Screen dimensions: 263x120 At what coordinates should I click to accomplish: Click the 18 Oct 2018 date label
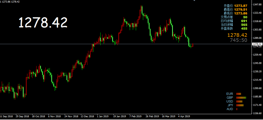[38, 116]
